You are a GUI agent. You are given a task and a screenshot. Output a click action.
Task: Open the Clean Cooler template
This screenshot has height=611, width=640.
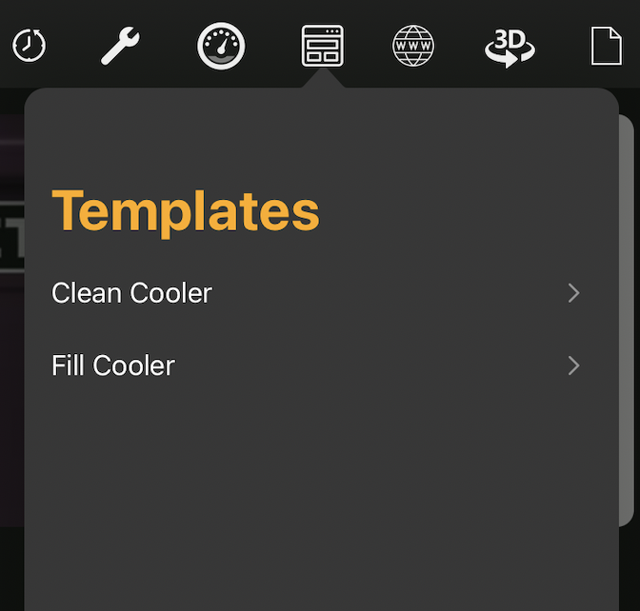pos(322,293)
